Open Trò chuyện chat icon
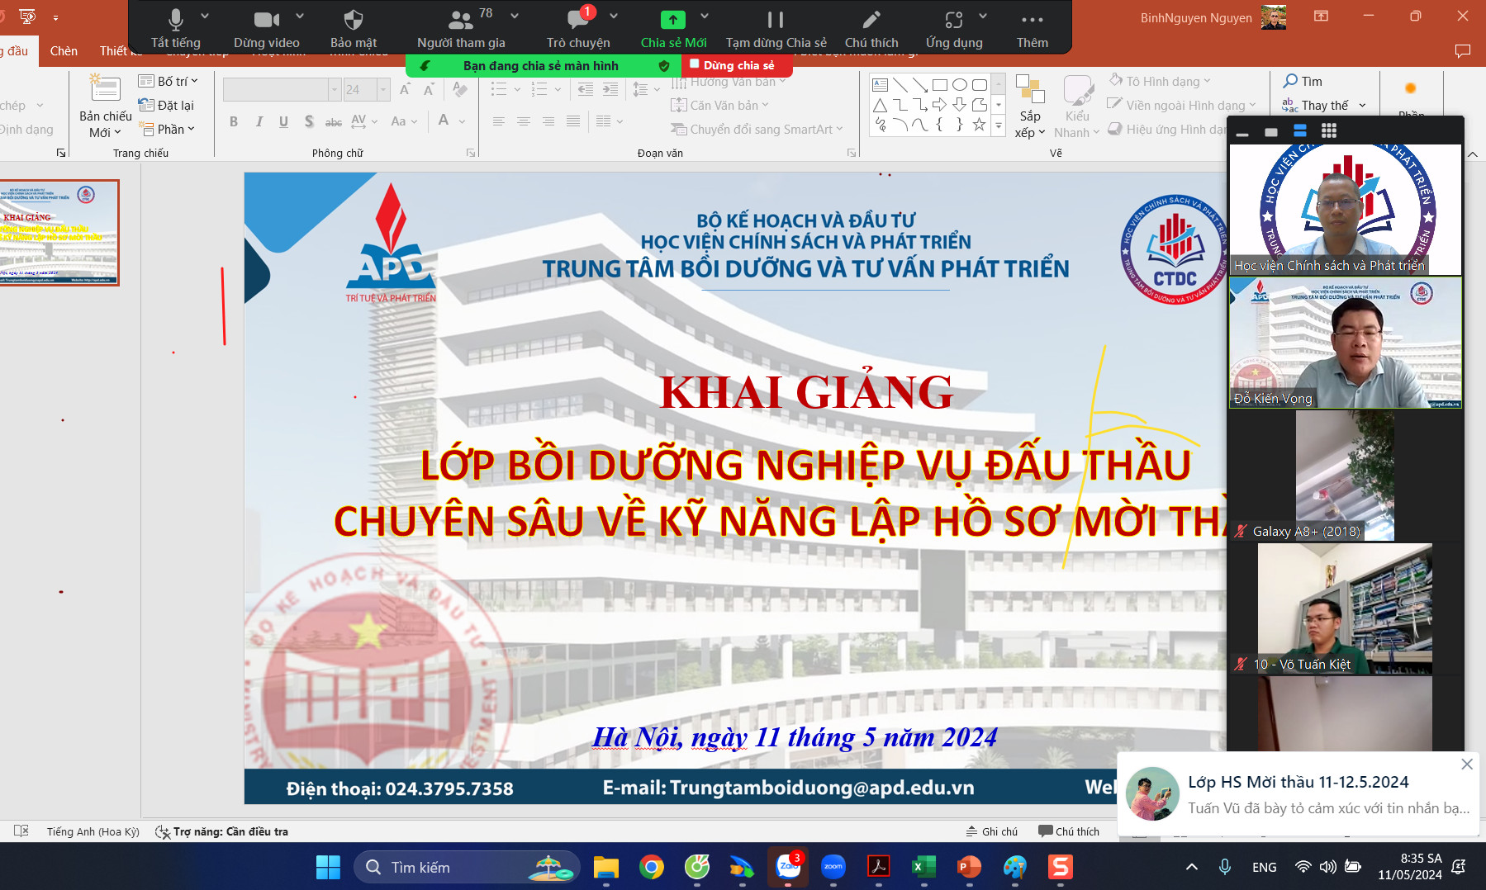The width and height of the screenshot is (1486, 890). pyautogui.click(x=577, y=21)
